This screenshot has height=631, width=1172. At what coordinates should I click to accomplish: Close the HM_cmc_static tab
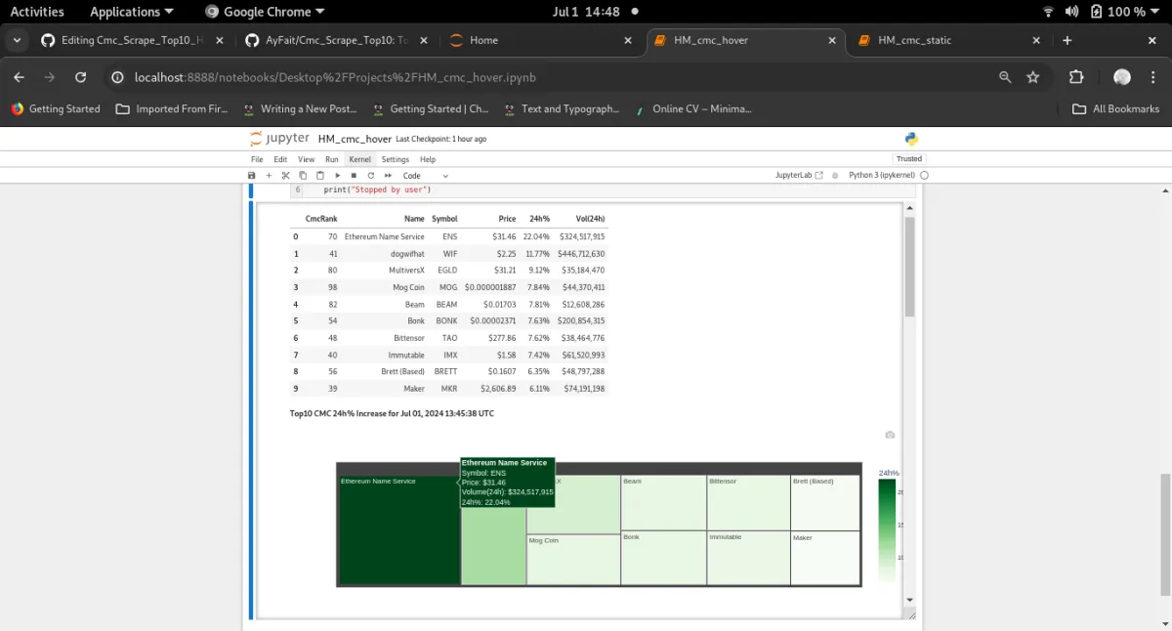pos(1036,40)
